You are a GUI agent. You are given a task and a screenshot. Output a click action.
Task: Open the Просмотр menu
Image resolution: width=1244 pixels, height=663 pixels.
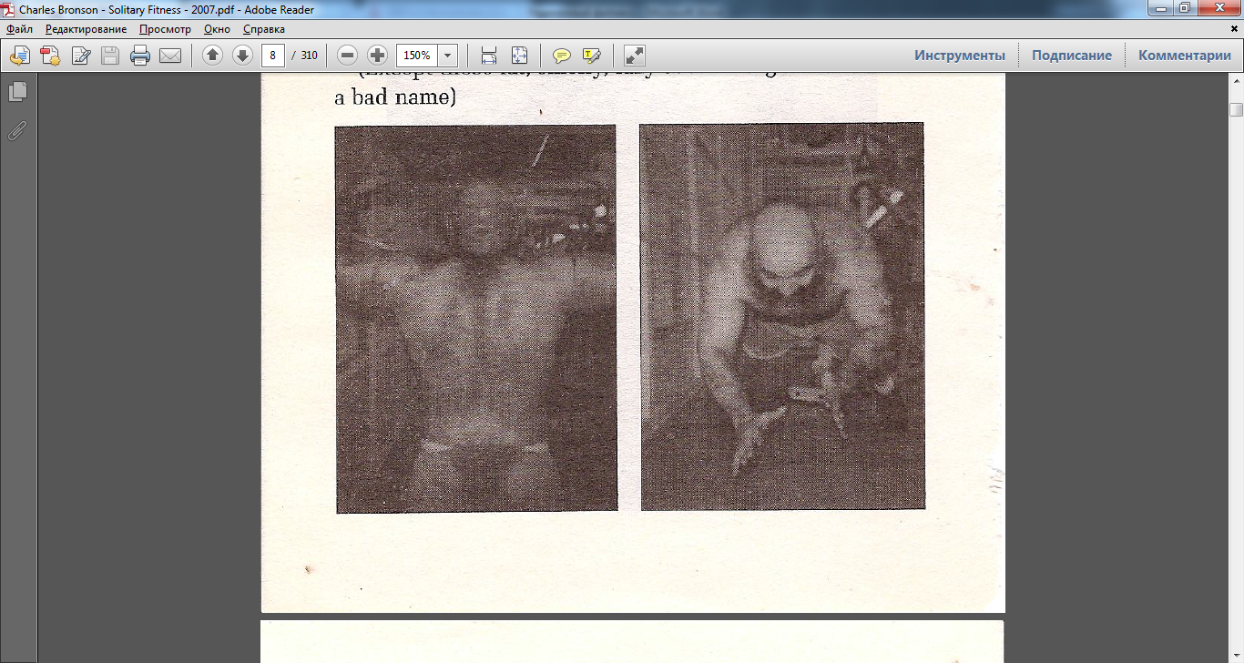pyautogui.click(x=165, y=29)
